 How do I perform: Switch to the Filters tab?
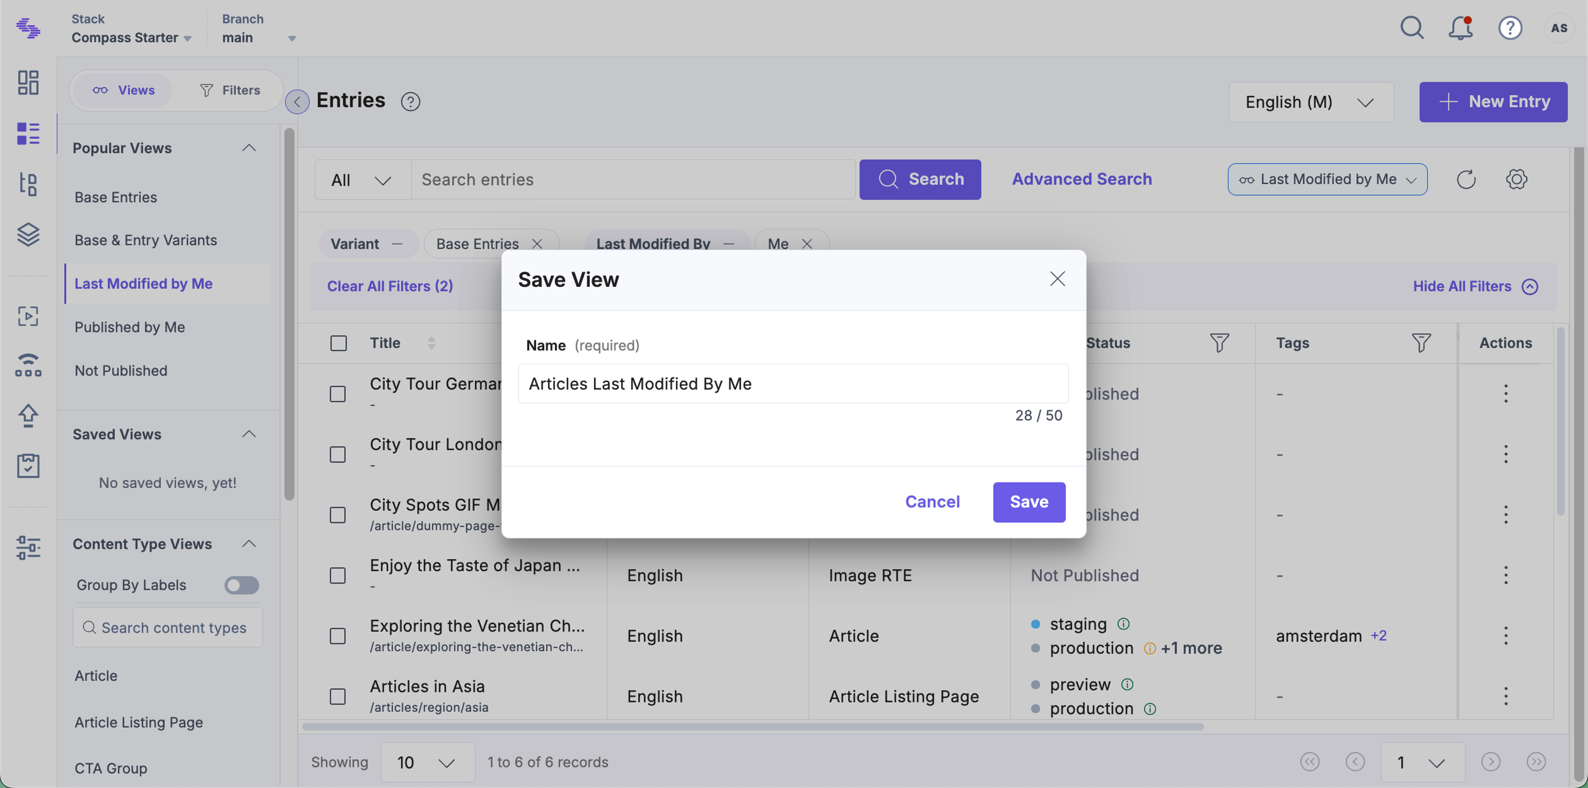[230, 91]
